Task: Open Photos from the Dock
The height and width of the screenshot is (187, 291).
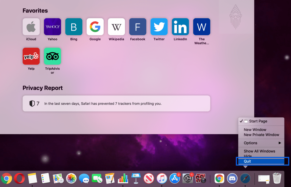Action: 71,178
